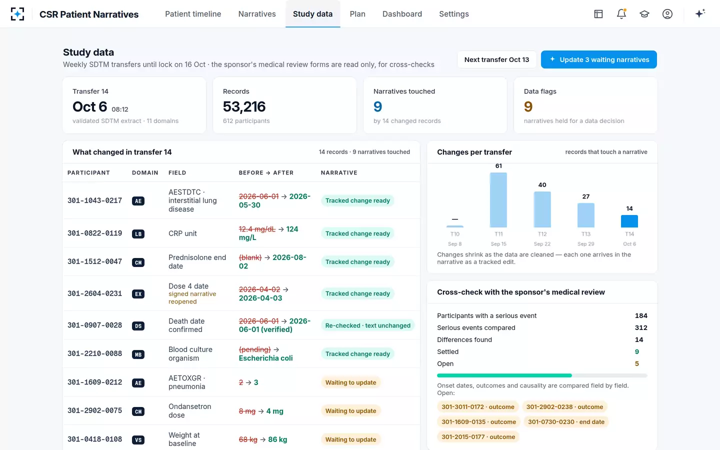Click participant ID 301-2210-0088
The image size is (720, 450).
[x=94, y=354]
